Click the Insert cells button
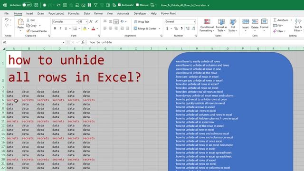Screen dimensions: 304x171 [x=246, y=25]
